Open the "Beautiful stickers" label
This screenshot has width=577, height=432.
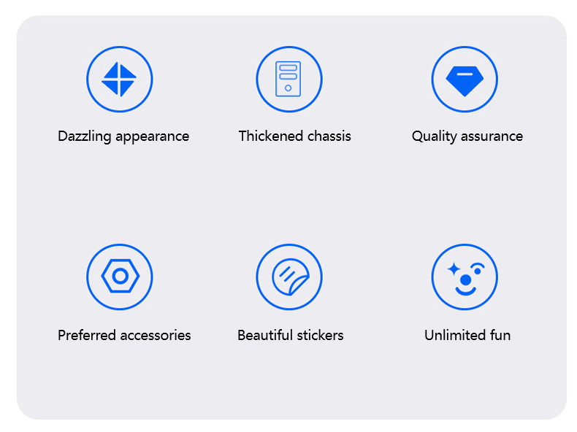[290, 336]
